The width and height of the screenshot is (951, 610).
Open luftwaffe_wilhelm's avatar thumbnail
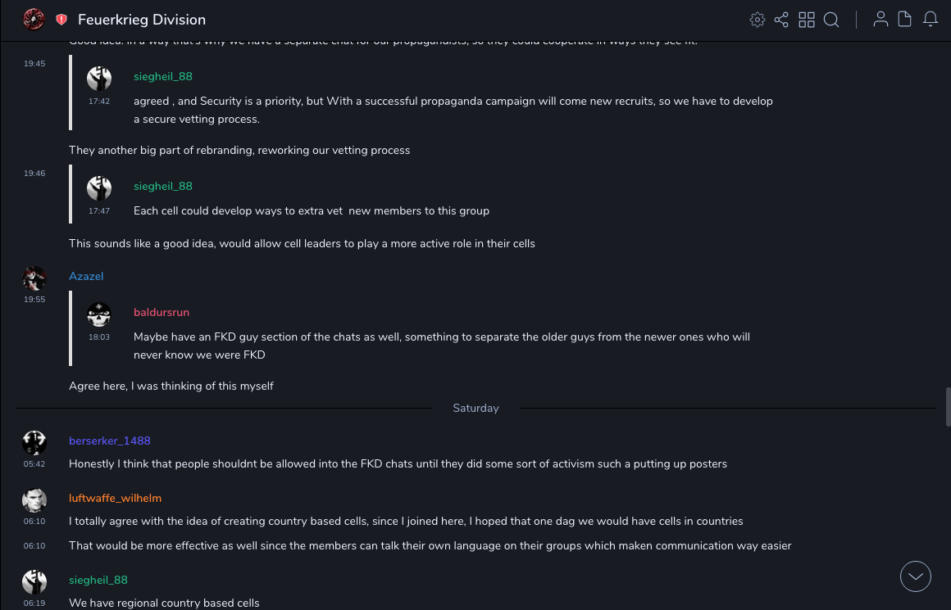point(34,500)
